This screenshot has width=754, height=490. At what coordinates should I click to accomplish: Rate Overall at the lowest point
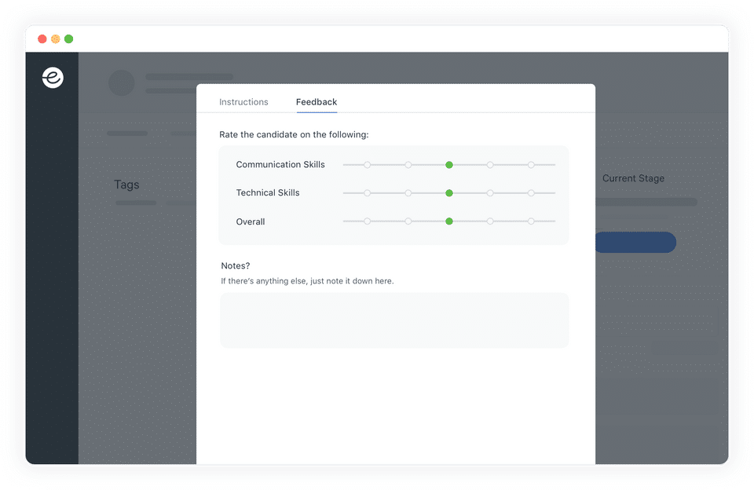coord(367,221)
